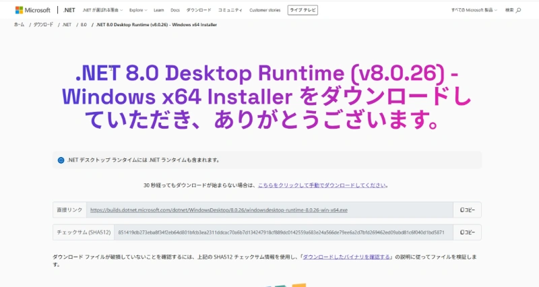Screen dimensions: 539x287
Task: Click the SHA512 checksum value field
Action: coord(284,232)
